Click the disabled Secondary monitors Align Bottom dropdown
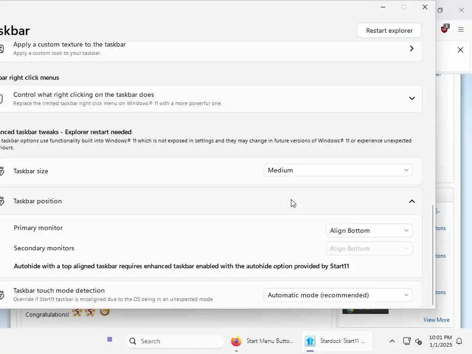Screen dimensions: 472x354 coord(369,248)
